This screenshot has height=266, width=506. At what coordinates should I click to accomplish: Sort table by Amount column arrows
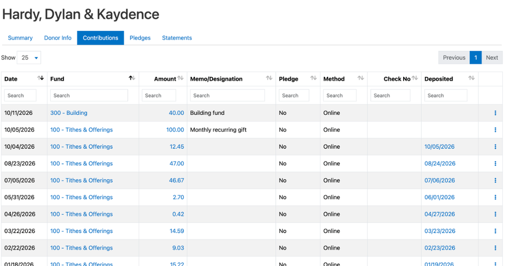pos(181,78)
